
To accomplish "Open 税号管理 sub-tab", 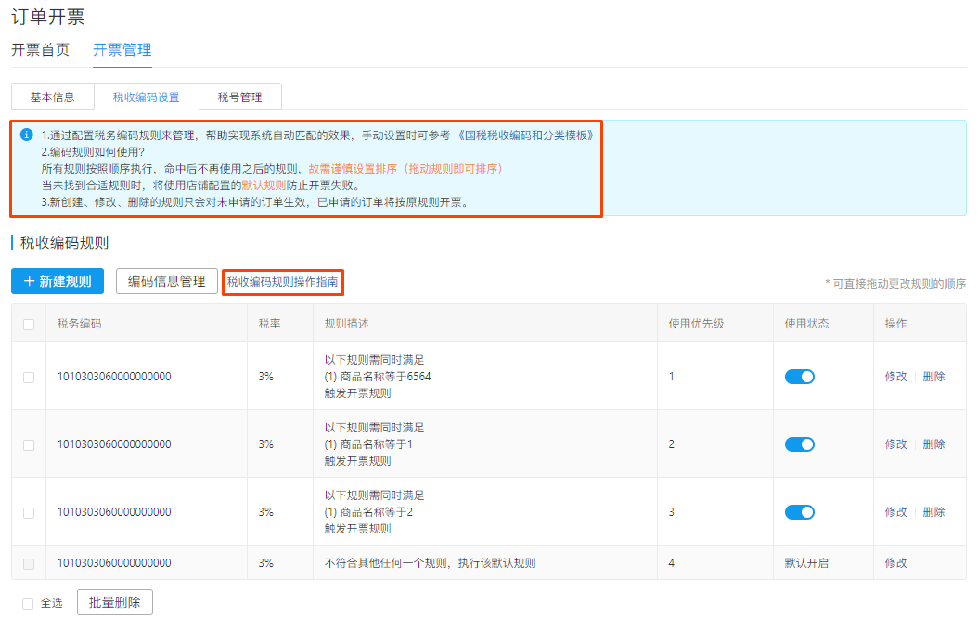I will click(239, 96).
